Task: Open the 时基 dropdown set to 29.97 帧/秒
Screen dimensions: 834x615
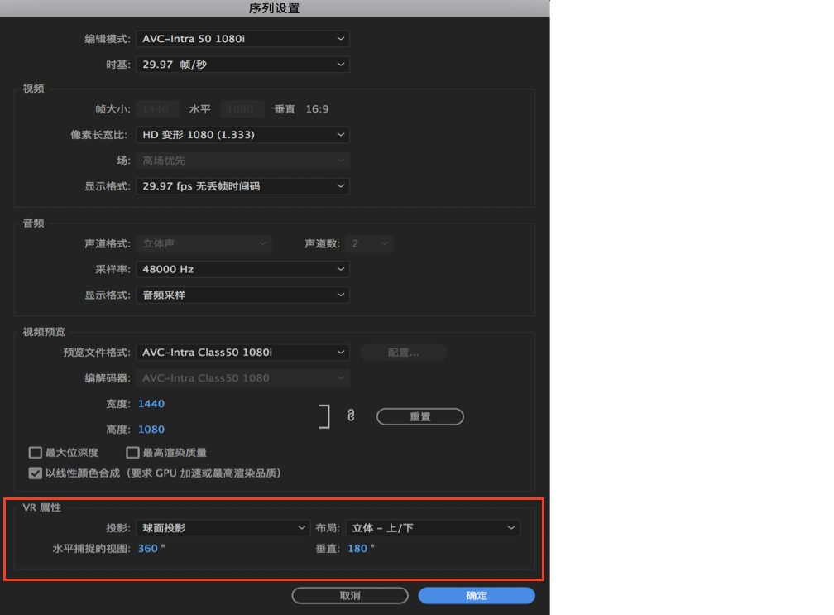Action: coord(242,64)
